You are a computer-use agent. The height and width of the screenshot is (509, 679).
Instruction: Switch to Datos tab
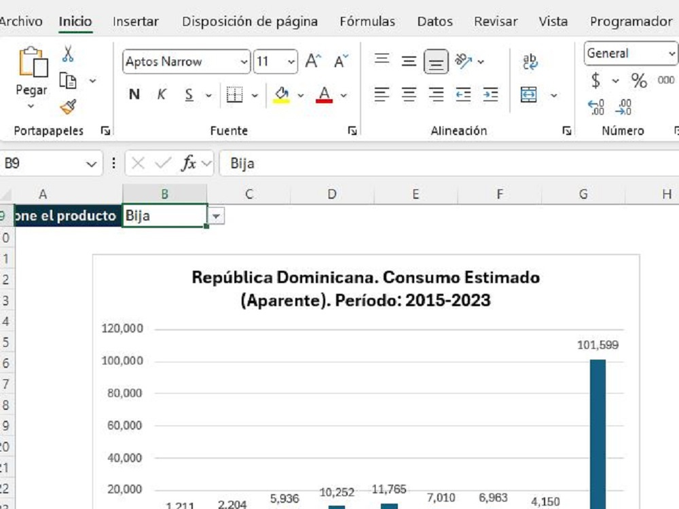tap(435, 21)
